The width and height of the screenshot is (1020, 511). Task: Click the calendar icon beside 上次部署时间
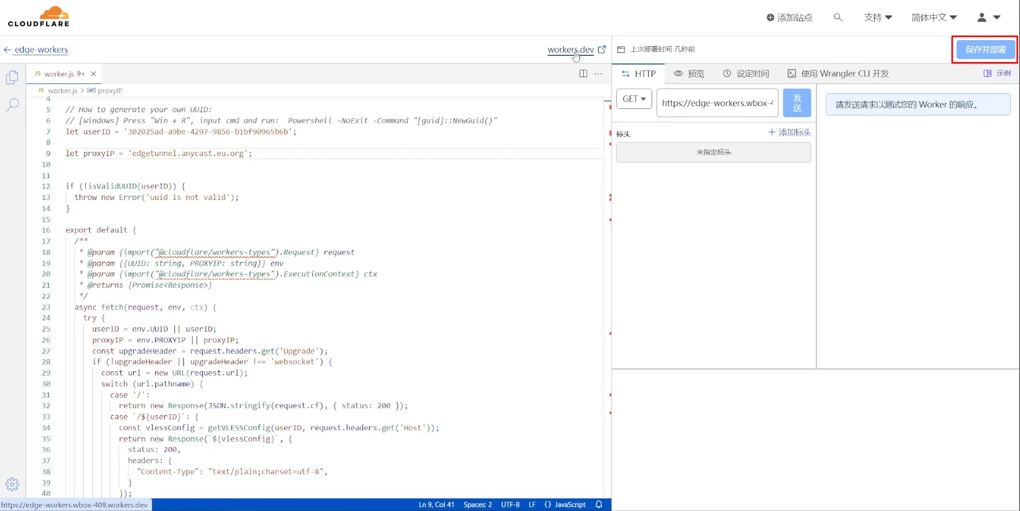click(x=621, y=49)
